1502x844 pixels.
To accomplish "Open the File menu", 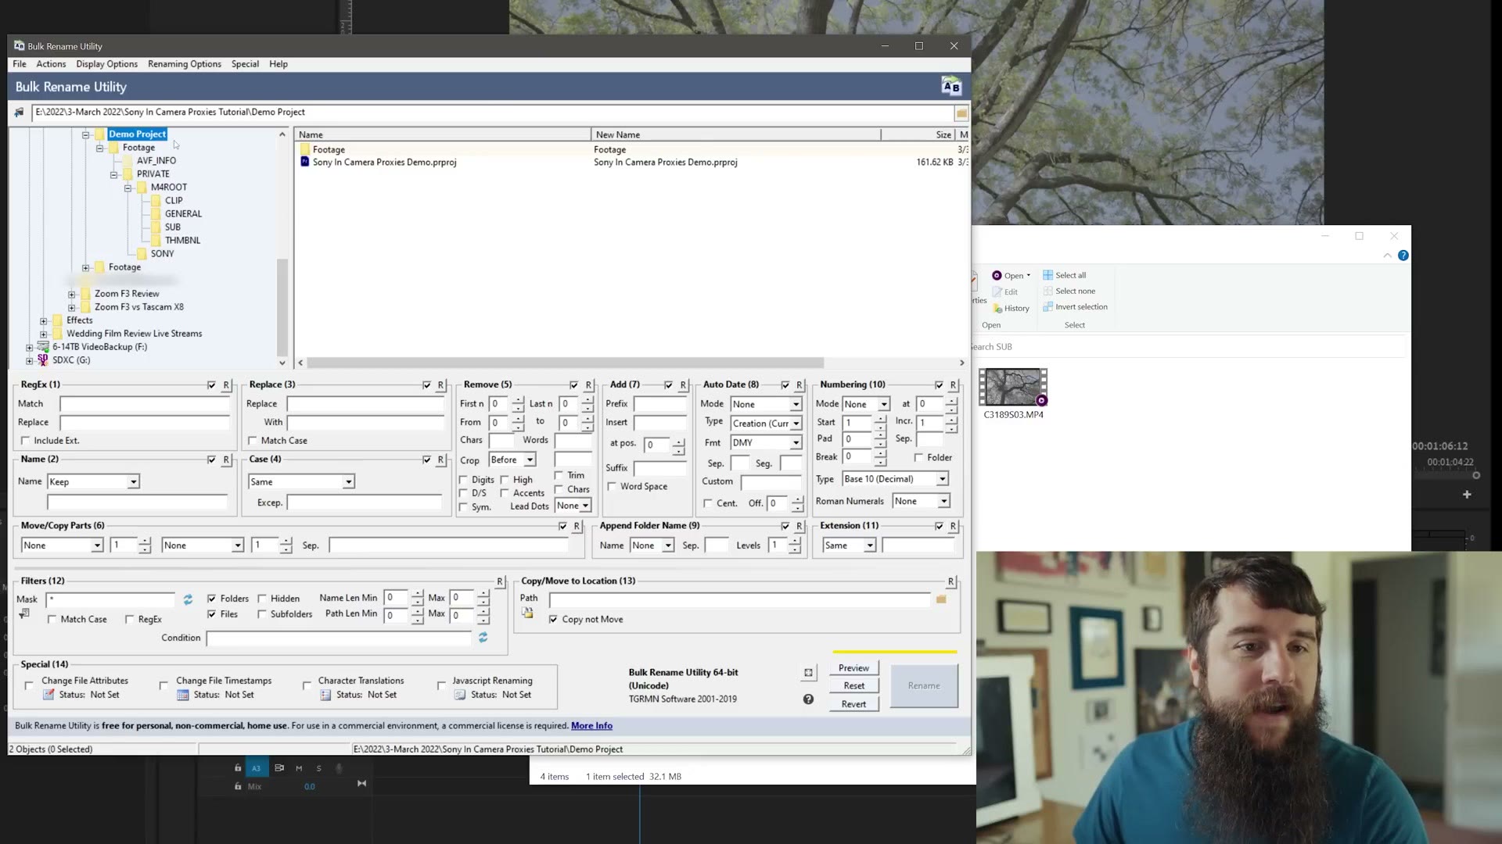I will pos(20,64).
